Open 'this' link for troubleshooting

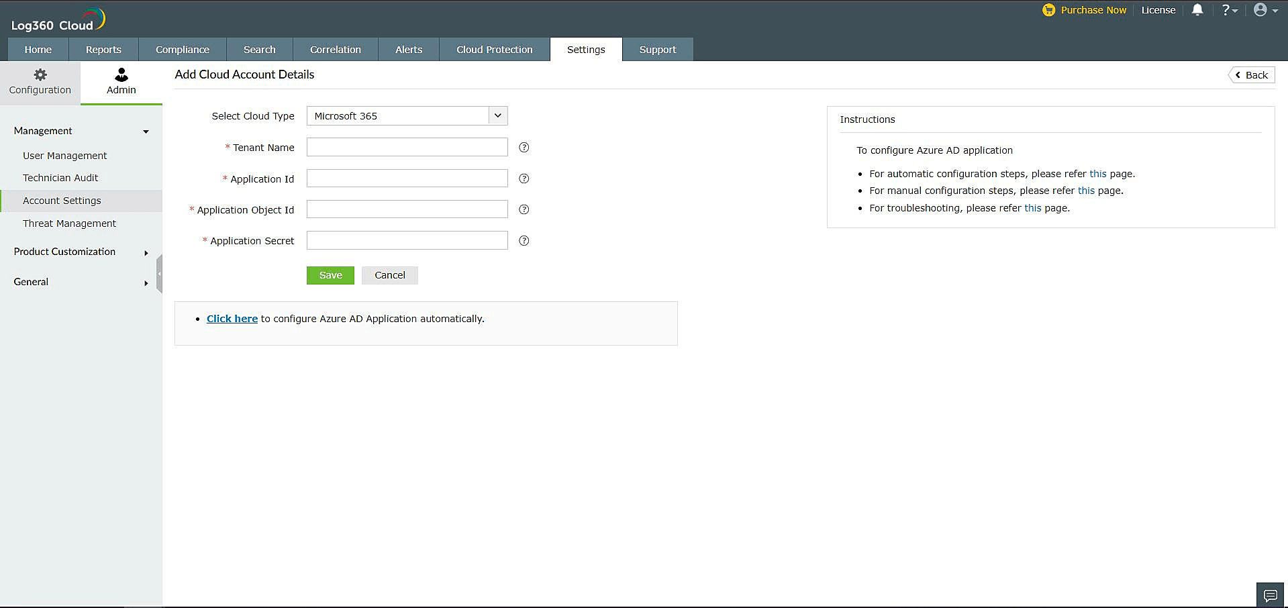[1033, 208]
